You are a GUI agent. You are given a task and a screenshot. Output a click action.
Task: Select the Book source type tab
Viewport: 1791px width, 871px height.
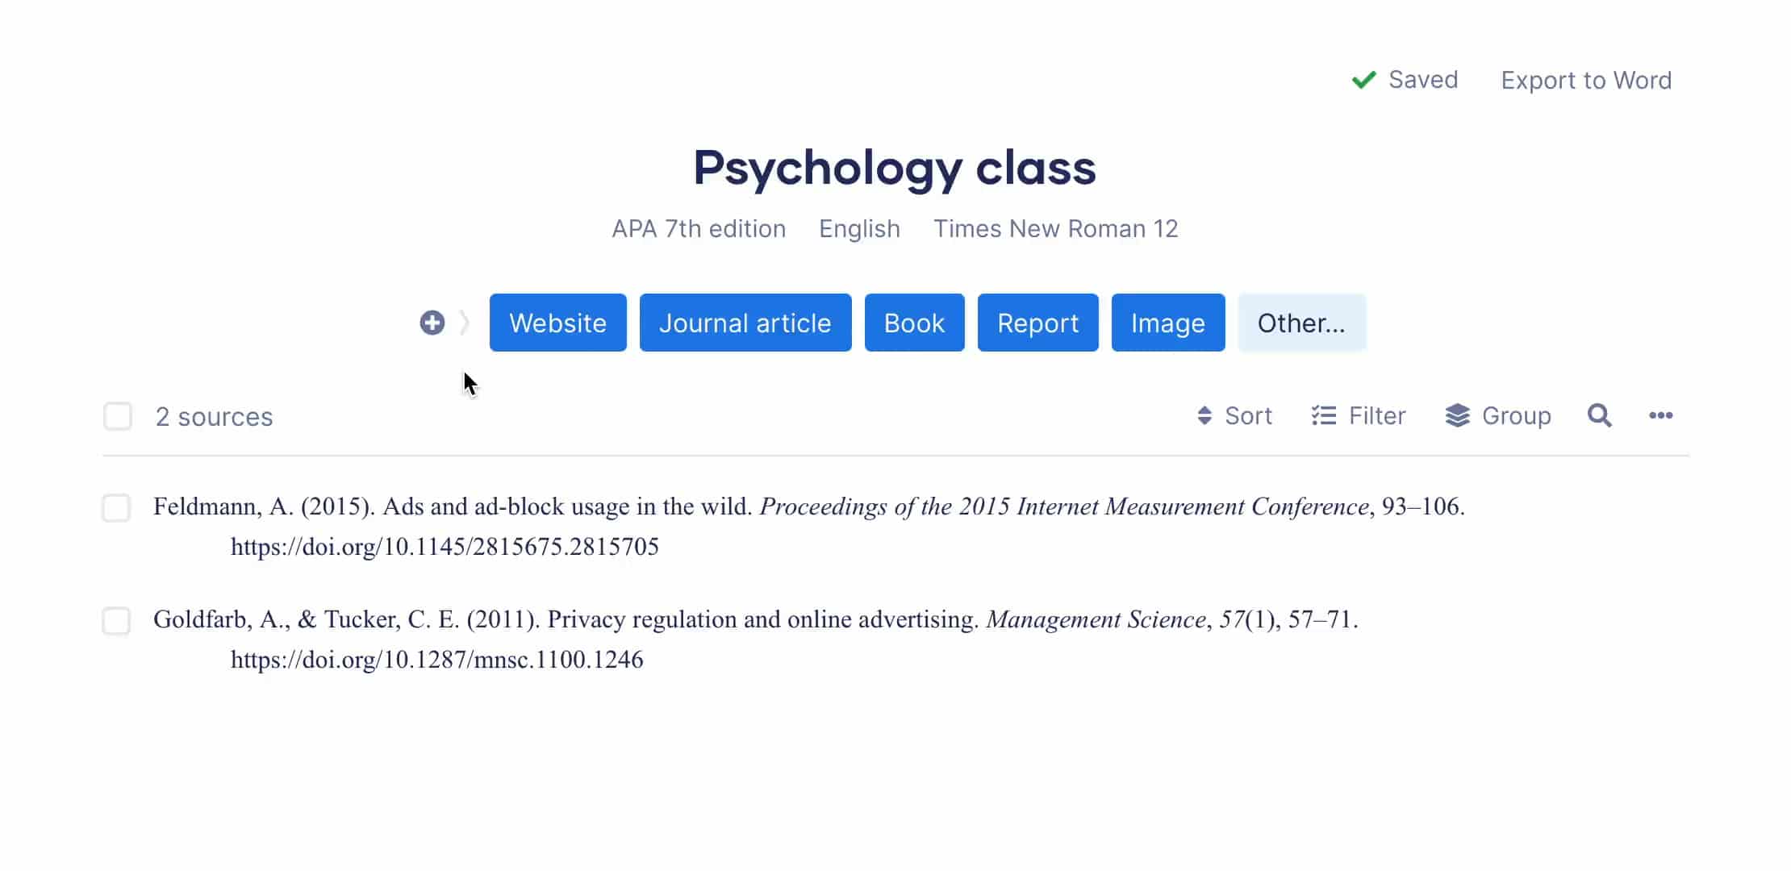click(x=914, y=322)
